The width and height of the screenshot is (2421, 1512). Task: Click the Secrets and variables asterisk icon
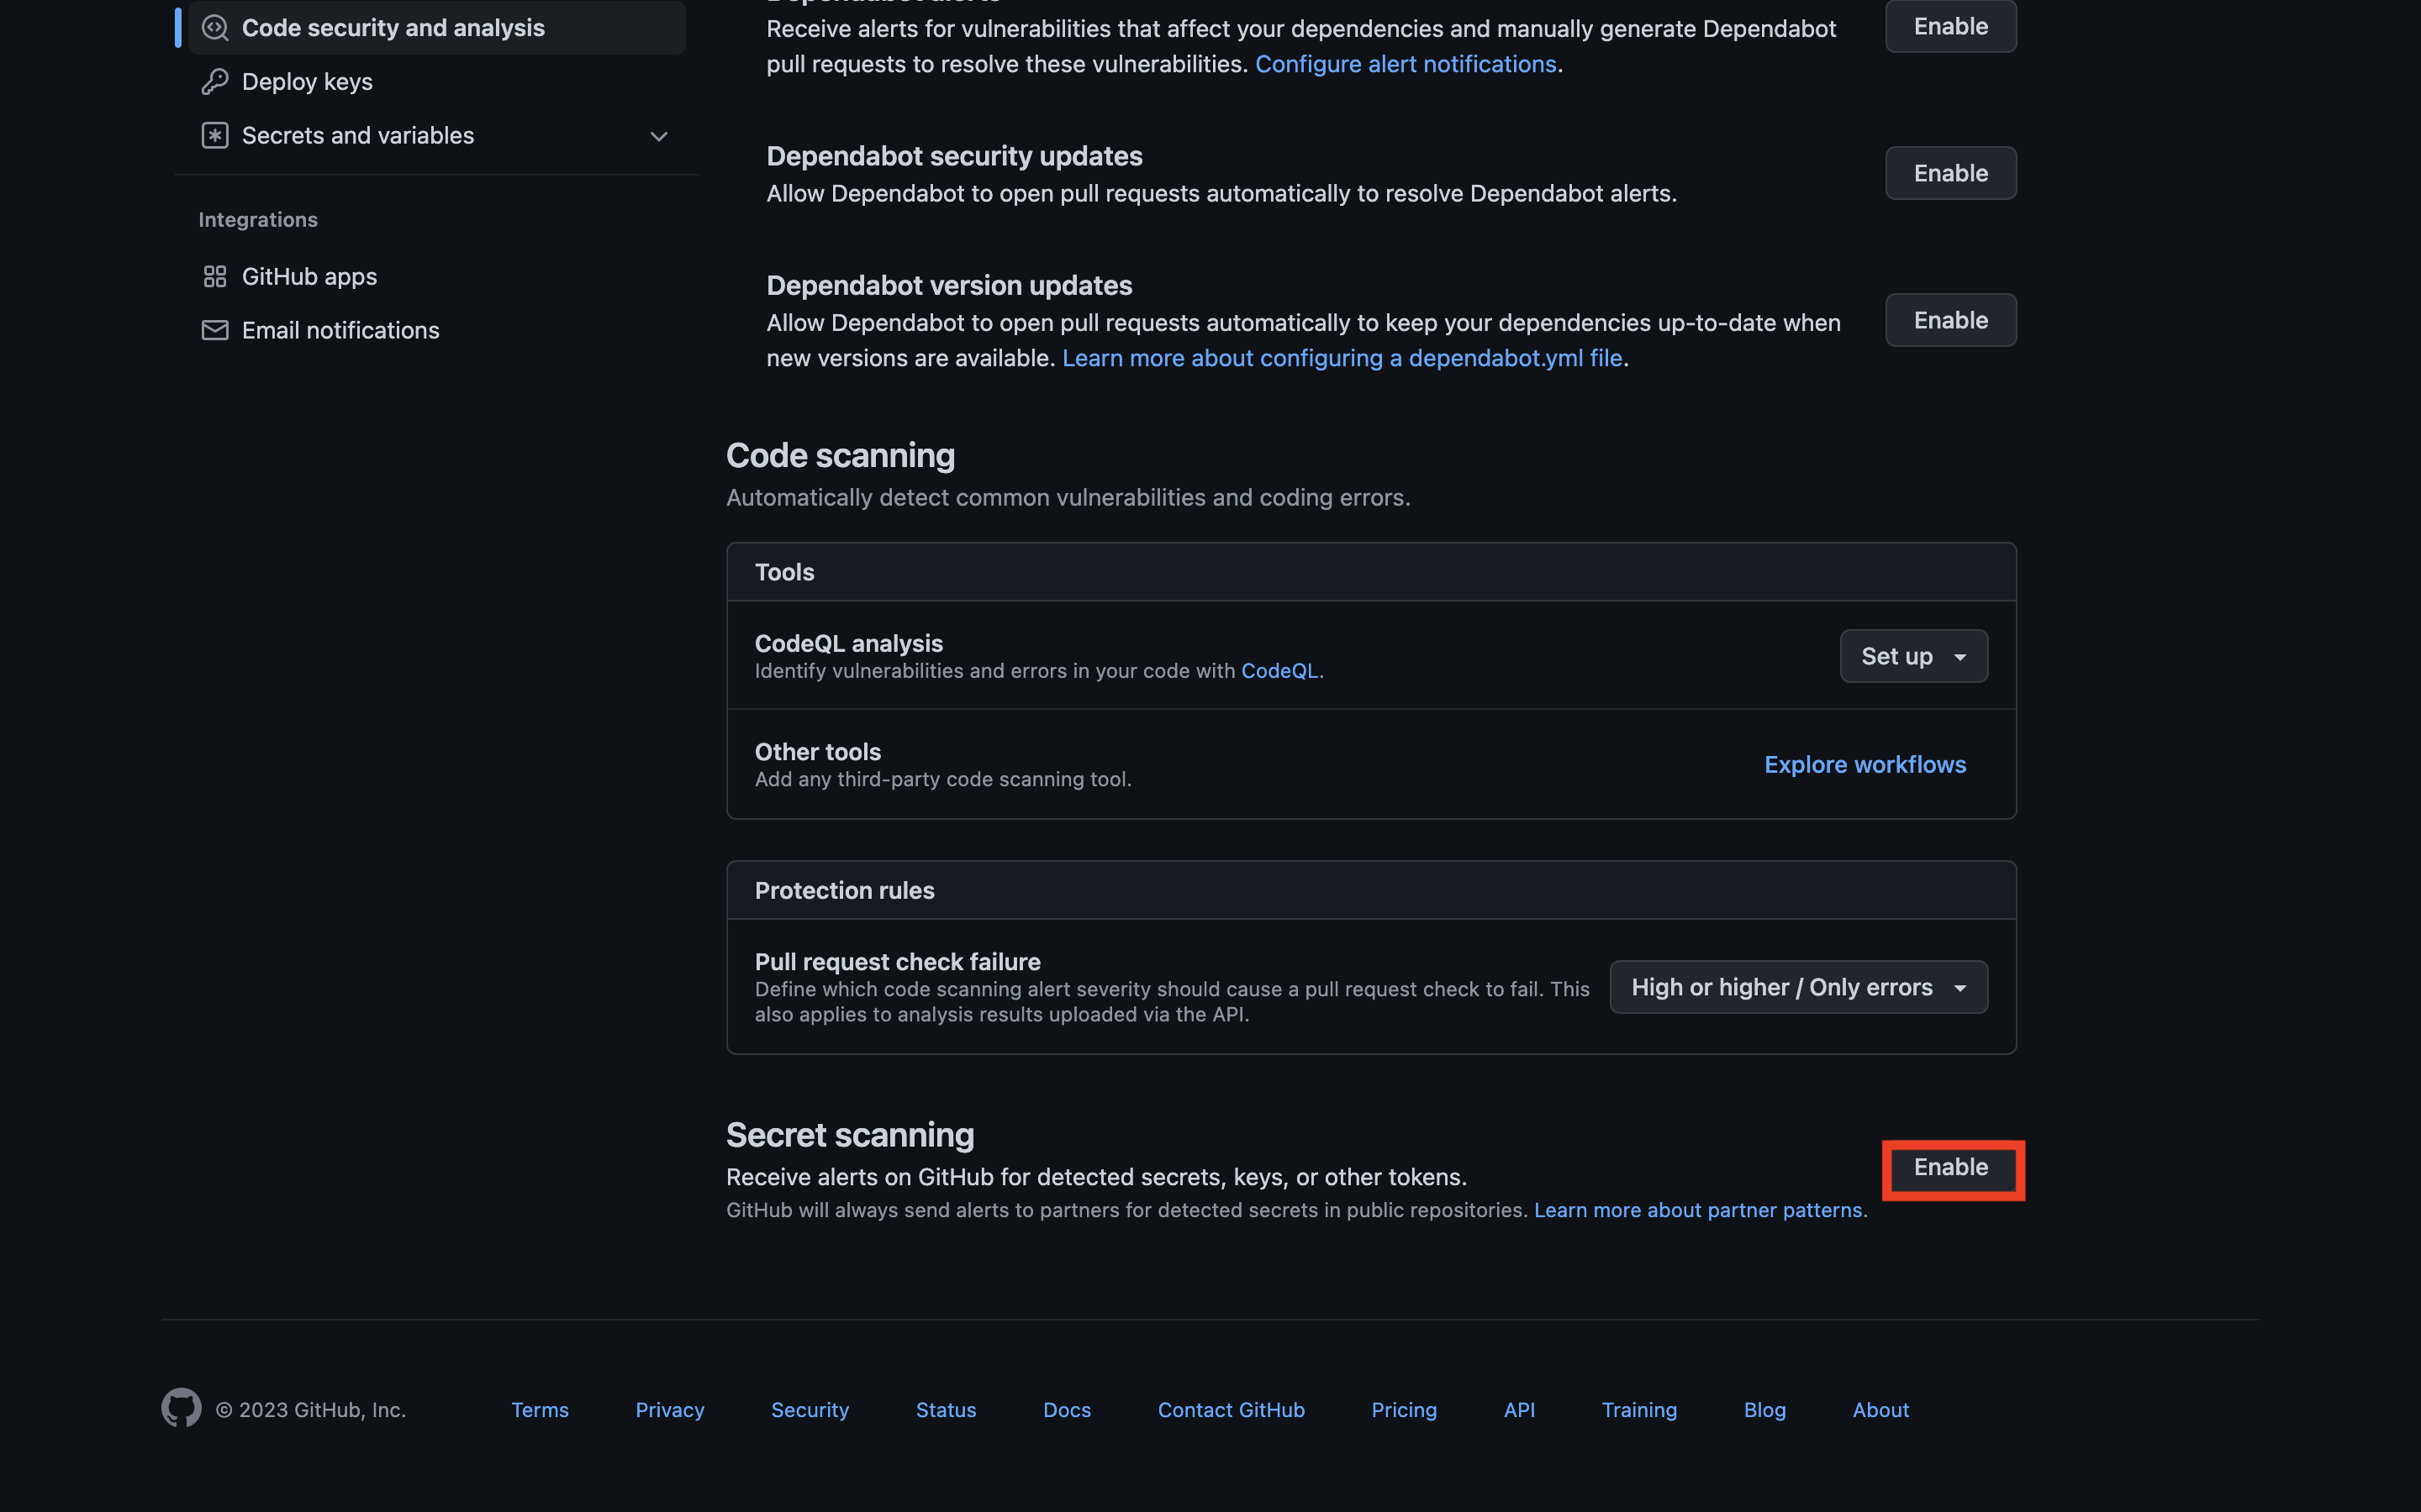pyautogui.click(x=215, y=136)
